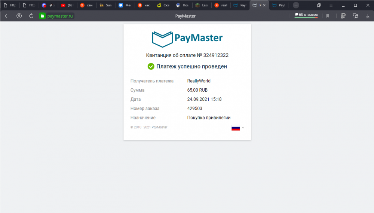This screenshot has width=374, height=213.
Task: Click 'Платеж успешно проведен' status text
Action: pyautogui.click(x=191, y=66)
